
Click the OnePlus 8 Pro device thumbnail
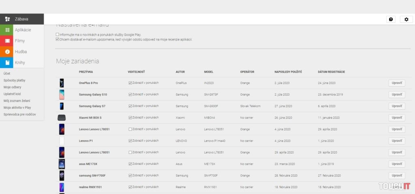pyautogui.click(x=62, y=83)
